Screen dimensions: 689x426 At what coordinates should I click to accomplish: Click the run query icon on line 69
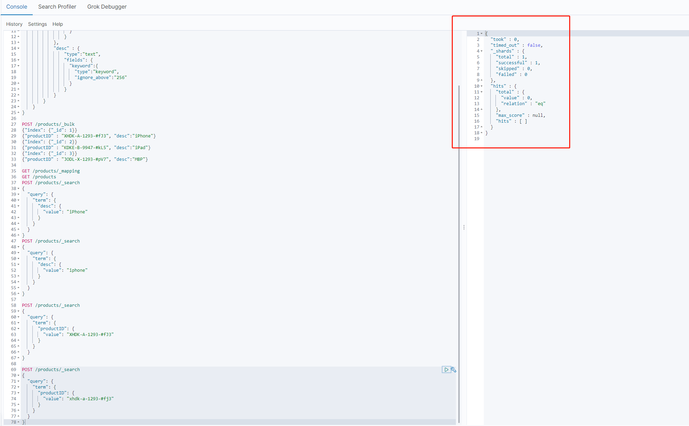pyautogui.click(x=447, y=369)
